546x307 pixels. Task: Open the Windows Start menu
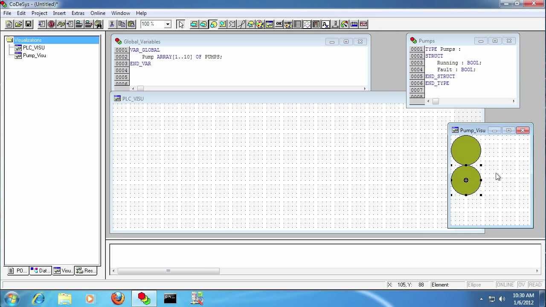pyautogui.click(x=12, y=298)
